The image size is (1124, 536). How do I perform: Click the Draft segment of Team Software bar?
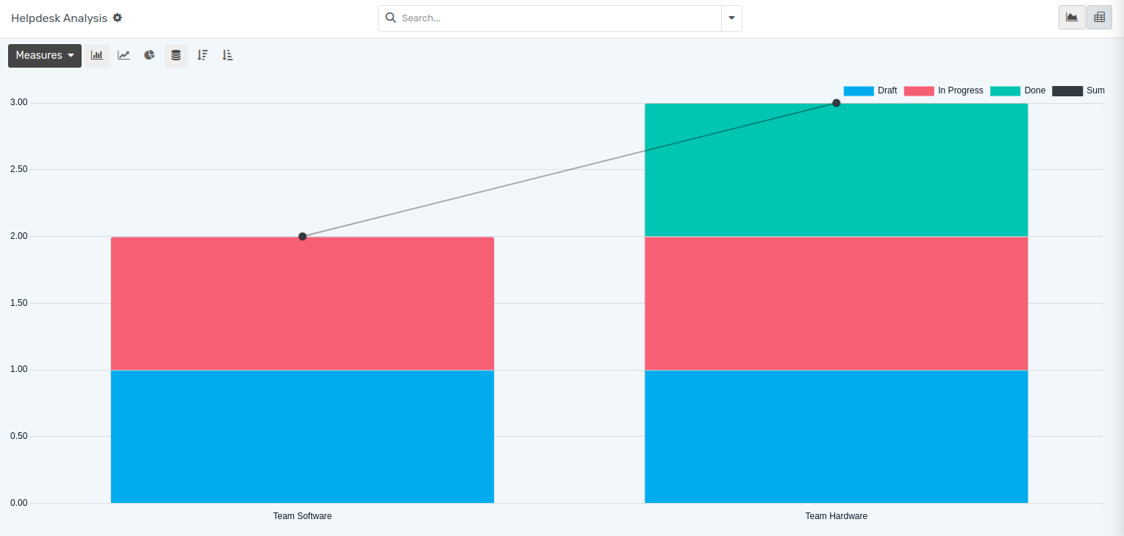[302, 436]
